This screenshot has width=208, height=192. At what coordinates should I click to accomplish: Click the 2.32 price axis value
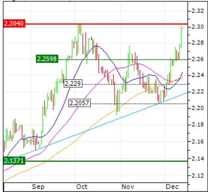pos(198,11)
